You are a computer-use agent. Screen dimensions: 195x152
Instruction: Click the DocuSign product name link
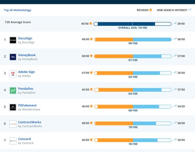pos(25,38)
